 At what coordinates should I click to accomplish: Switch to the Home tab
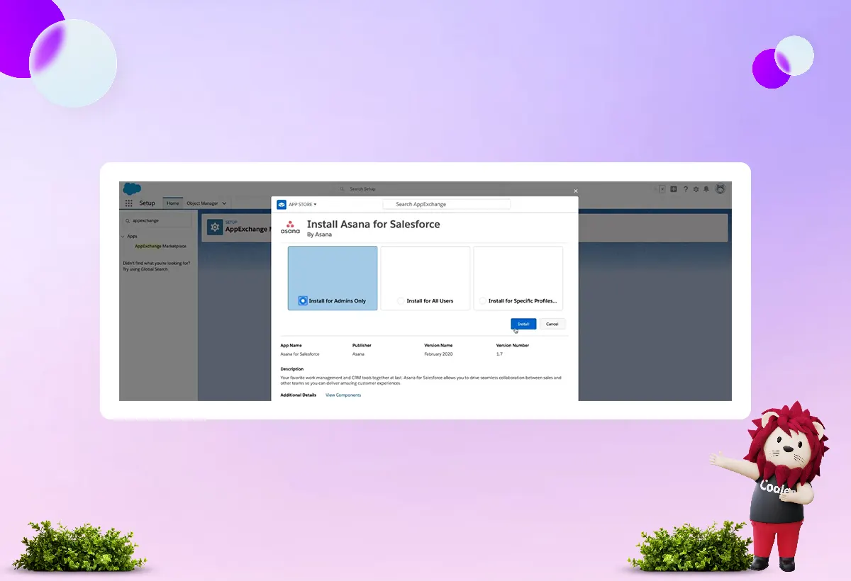point(172,203)
